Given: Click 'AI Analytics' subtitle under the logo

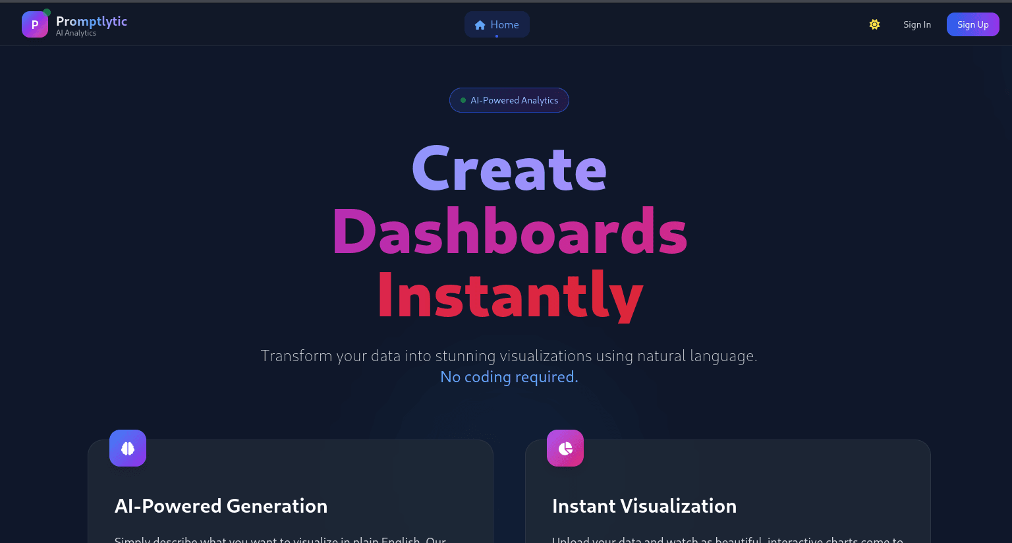Looking at the screenshot, I should click(x=76, y=33).
